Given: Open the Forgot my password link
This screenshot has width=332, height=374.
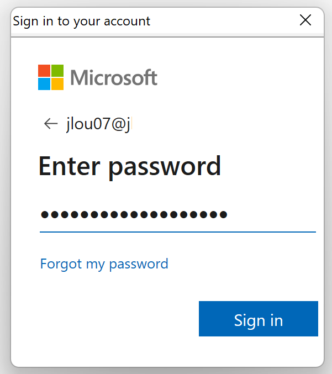Looking at the screenshot, I should pos(104,264).
